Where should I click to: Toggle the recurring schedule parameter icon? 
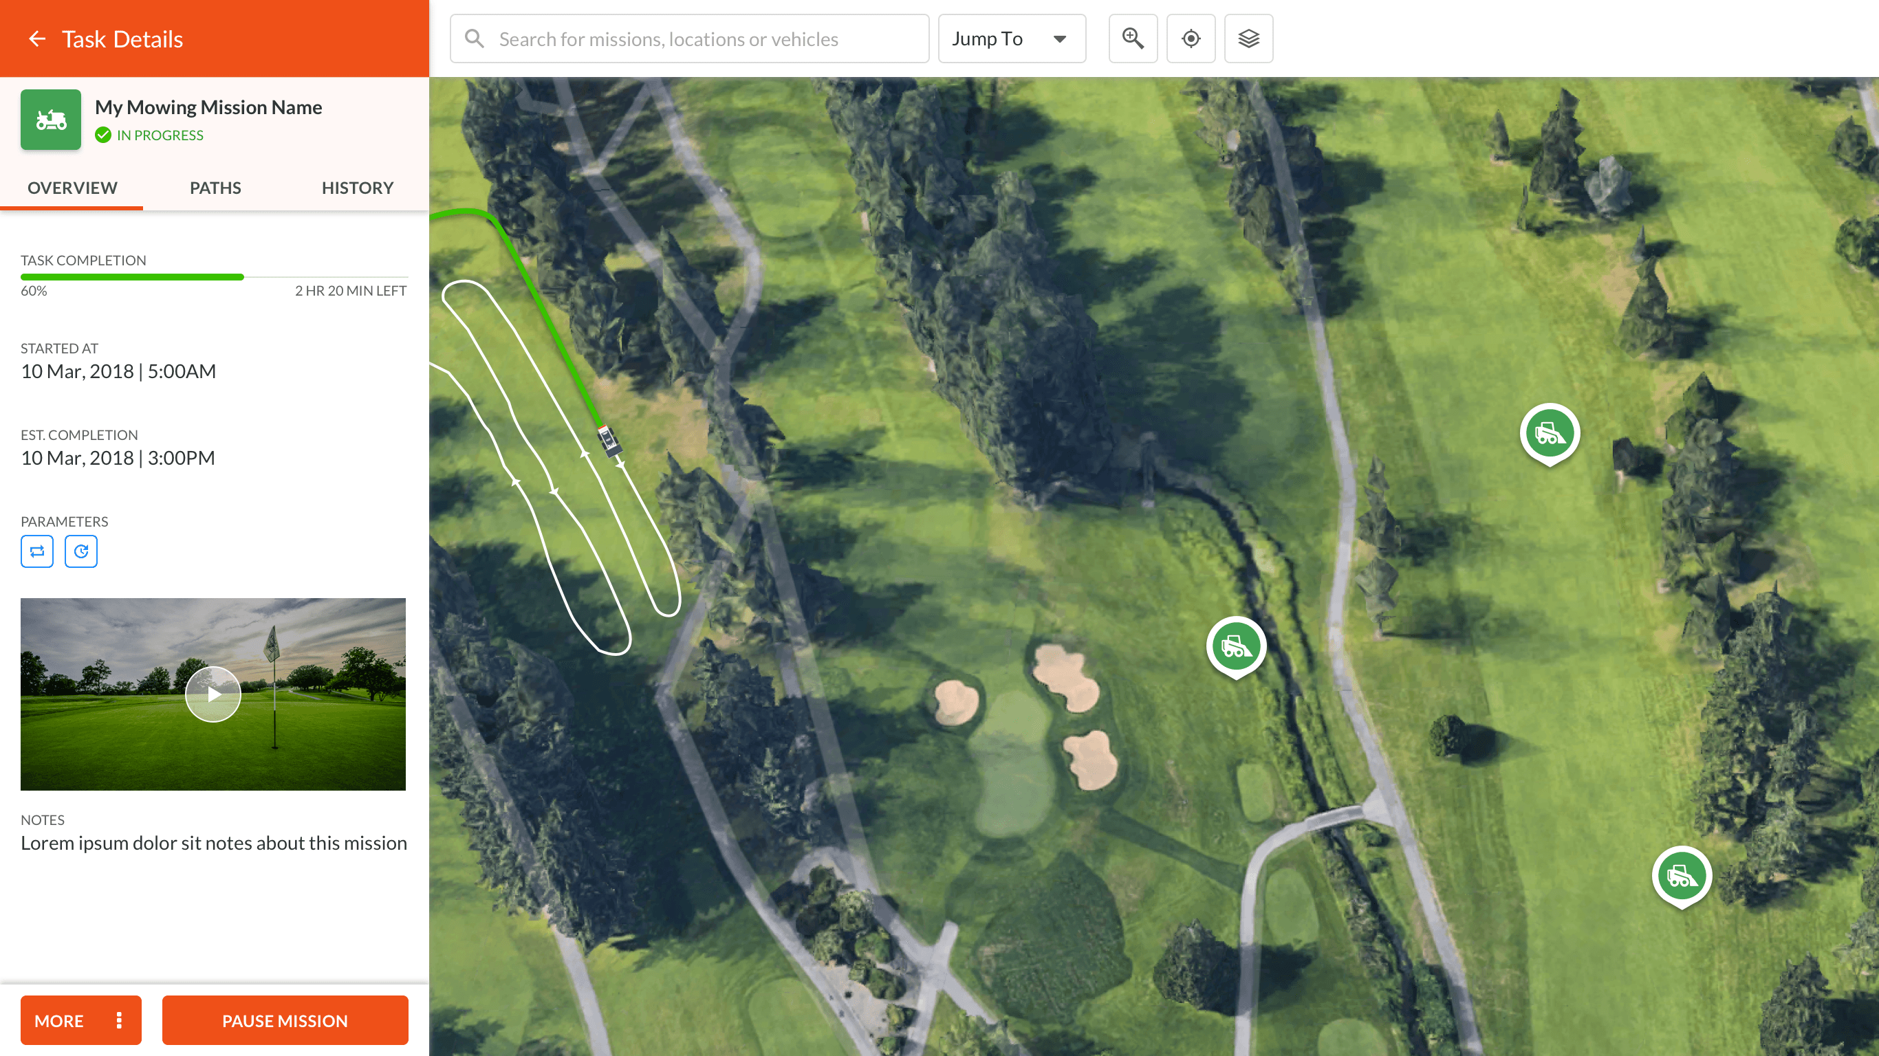coord(81,551)
